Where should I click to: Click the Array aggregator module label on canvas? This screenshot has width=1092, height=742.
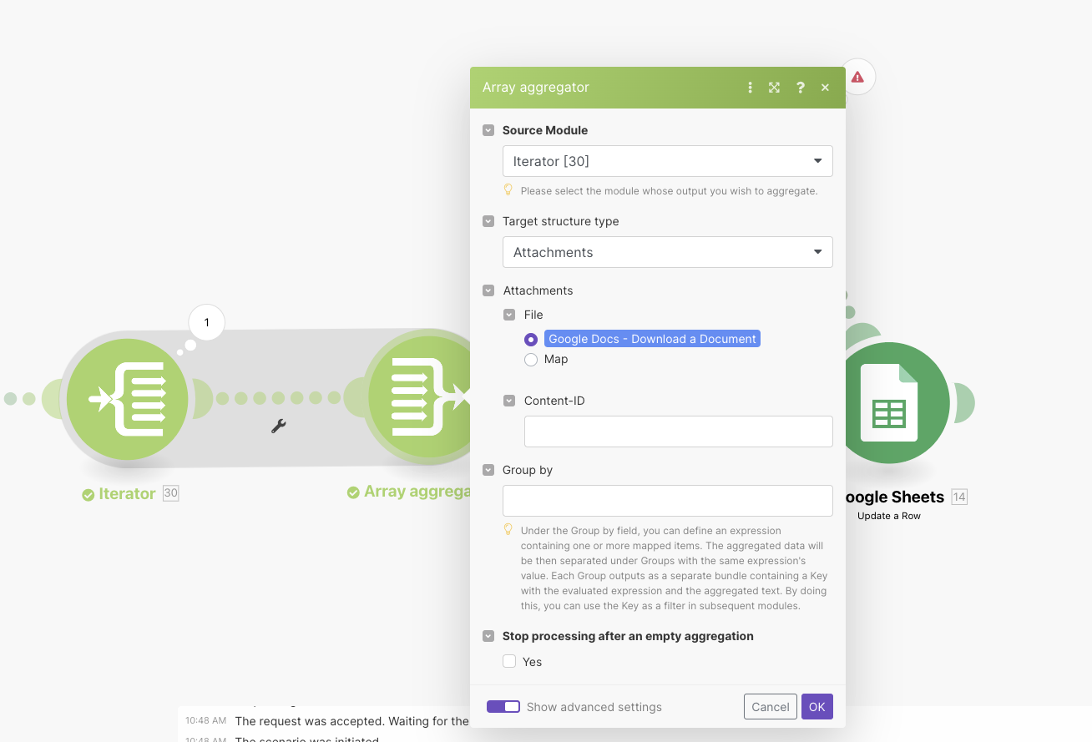[417, 492]
